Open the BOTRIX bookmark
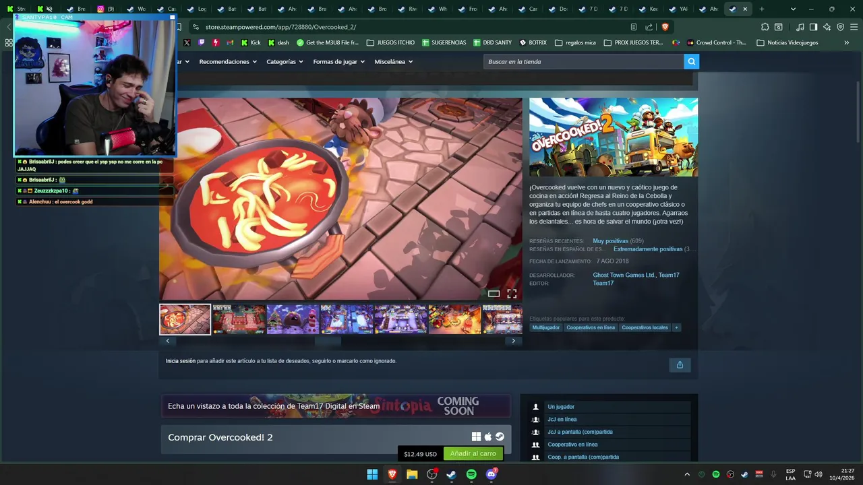 (x=533, y=42)
